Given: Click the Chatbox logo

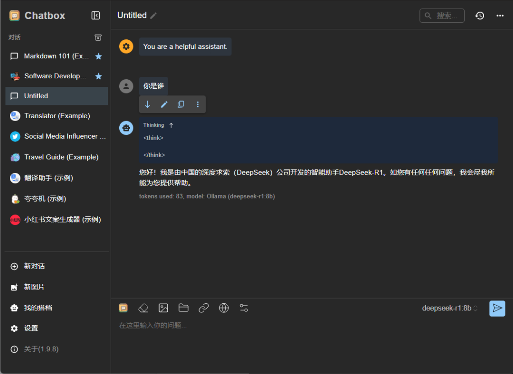Looking at the screenshot, I should (x=14, y=15).
